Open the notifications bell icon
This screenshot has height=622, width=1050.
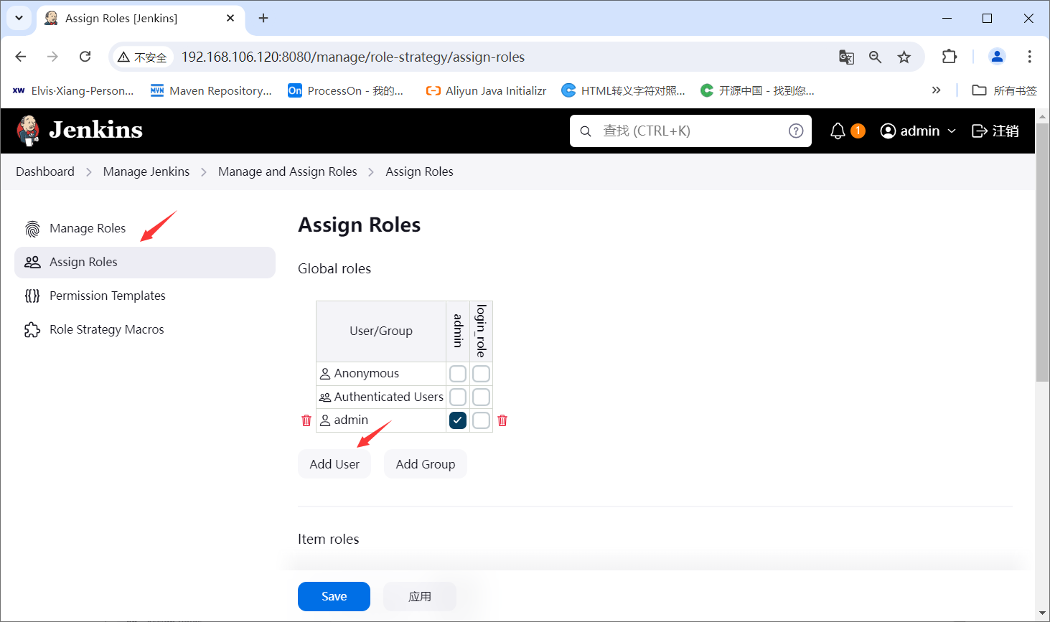838,131
